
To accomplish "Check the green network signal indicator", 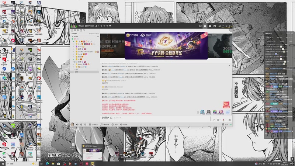I will point(230,124).
